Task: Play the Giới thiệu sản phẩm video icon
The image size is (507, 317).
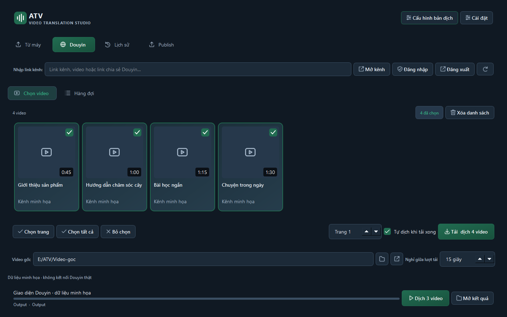Action: tap(46, 152)
